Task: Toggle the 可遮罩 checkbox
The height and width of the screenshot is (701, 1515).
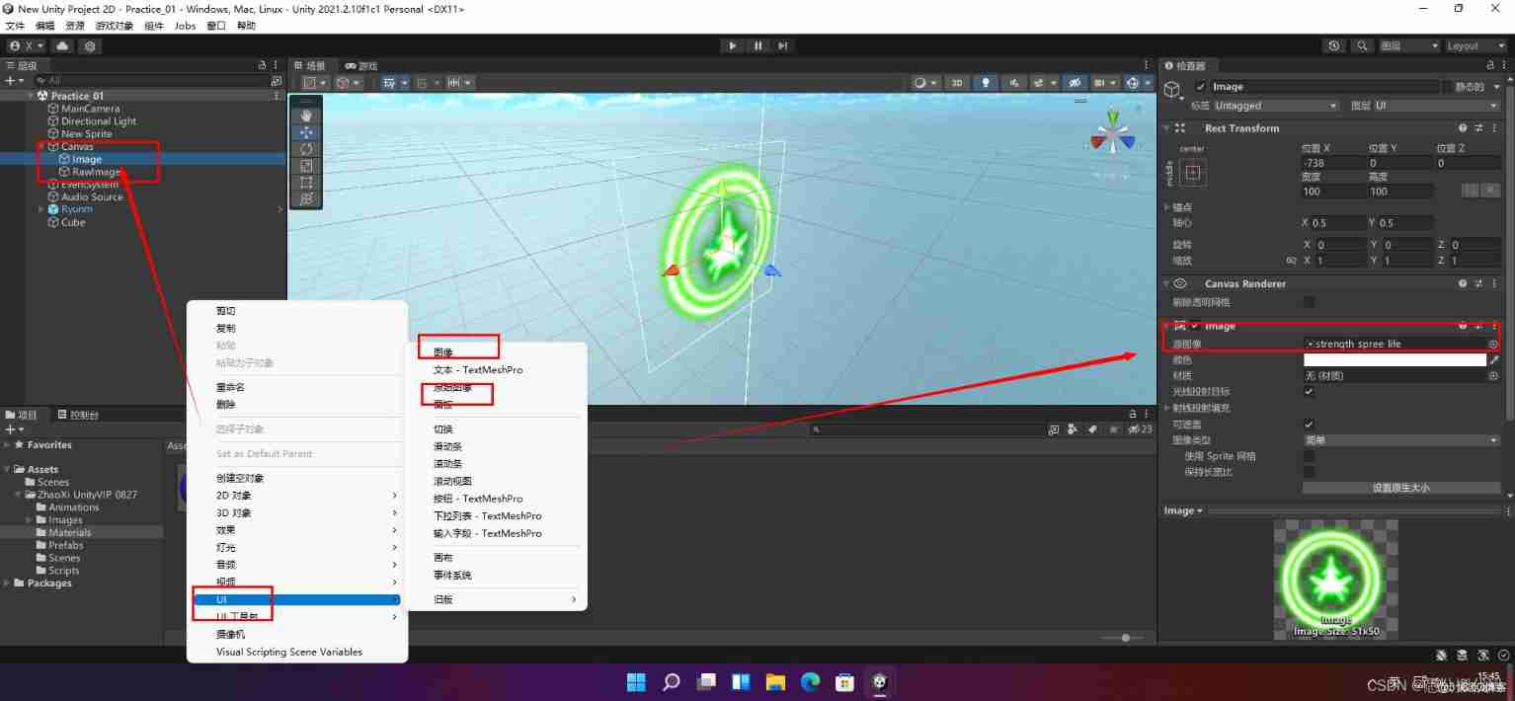Action: 1309,425
